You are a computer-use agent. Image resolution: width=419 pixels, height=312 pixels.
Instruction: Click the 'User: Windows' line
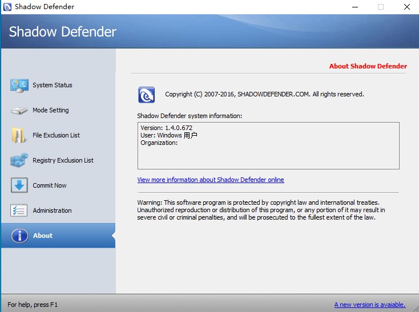[x=169, y=135]
